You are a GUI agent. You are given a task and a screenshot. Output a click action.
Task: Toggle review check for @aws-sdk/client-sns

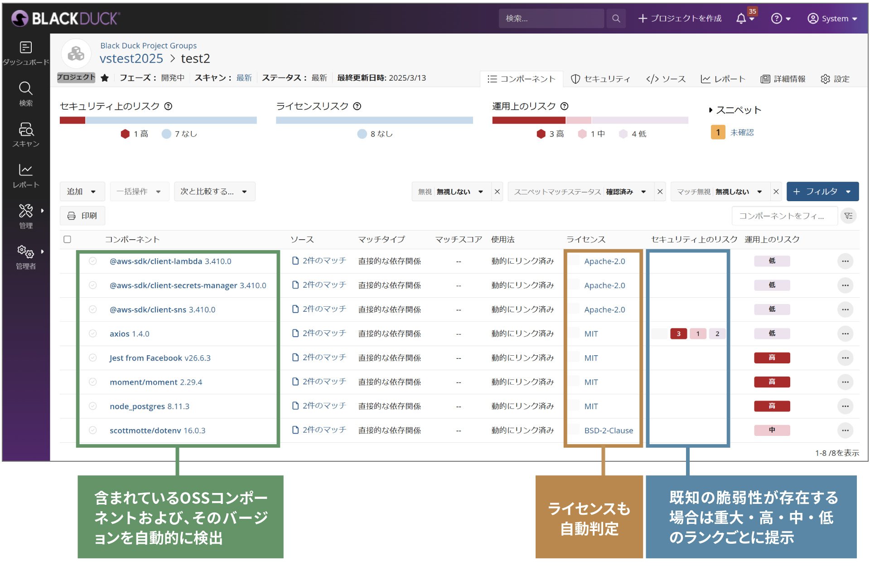92,309
